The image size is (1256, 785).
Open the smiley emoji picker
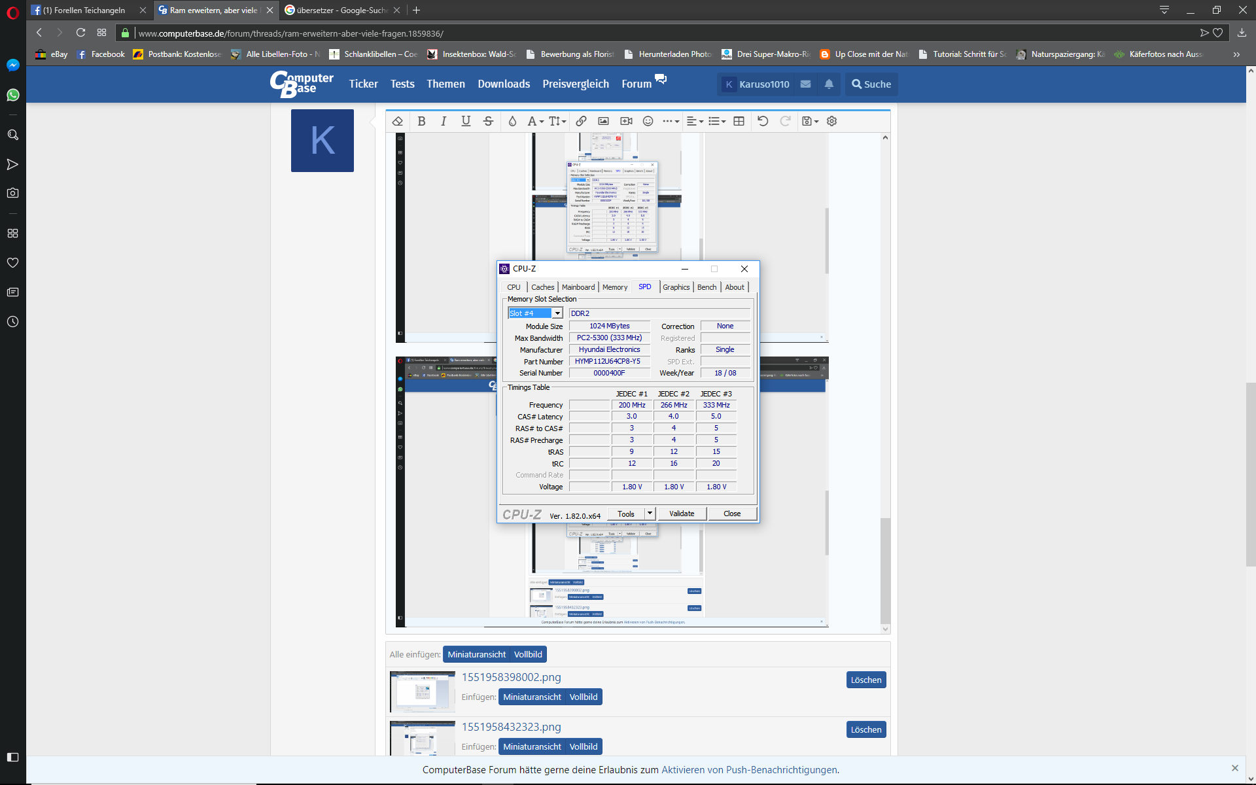[648, 121]
